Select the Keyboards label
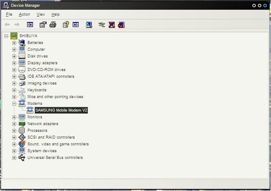Viewport: 271px width, 191px height. tap(37, 90)
